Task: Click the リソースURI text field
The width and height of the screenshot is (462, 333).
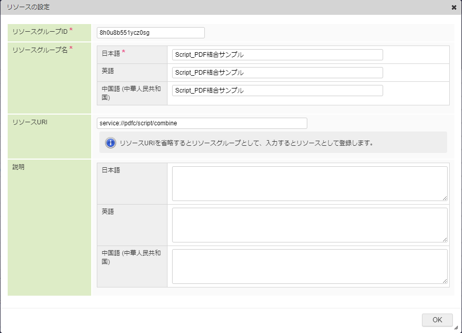Action: (202, 123)
